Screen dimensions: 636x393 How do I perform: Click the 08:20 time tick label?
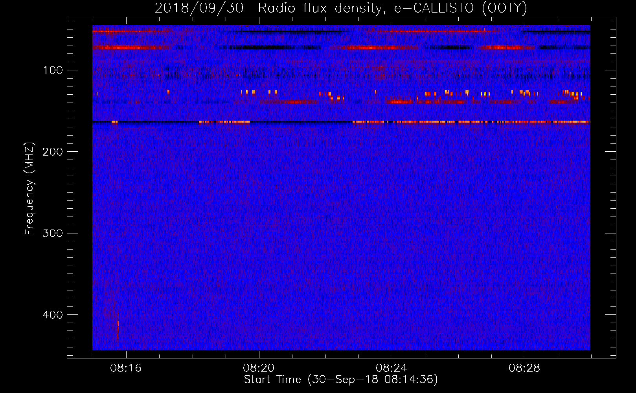(259, 368)
